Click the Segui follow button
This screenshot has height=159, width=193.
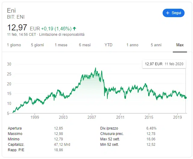pyautogui.click(x=173, y=13)
